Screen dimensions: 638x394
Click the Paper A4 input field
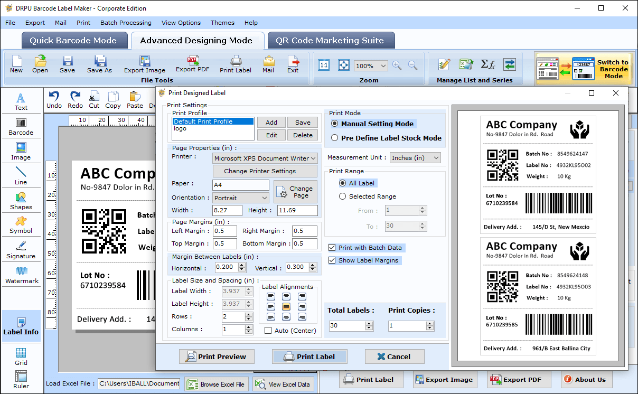pos(241,185)
